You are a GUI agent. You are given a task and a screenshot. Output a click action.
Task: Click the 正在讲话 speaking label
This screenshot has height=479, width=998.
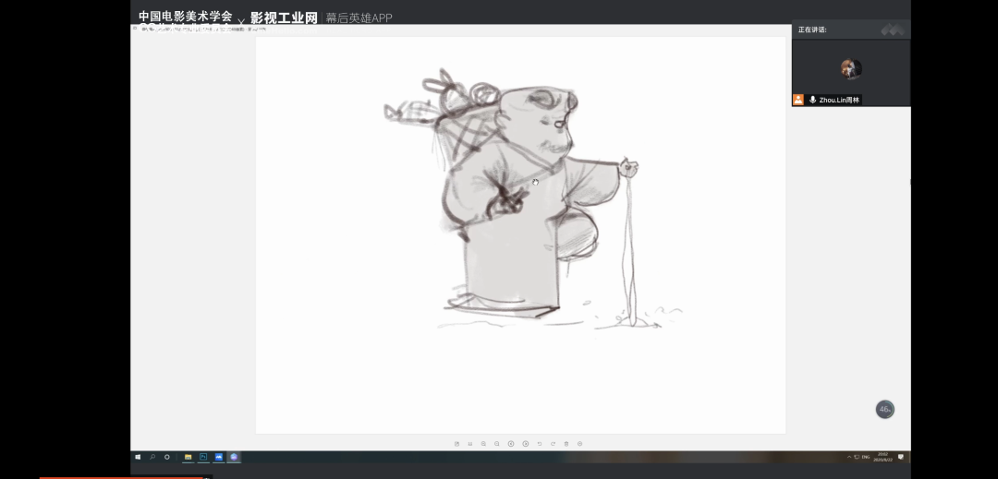click(x=812, y=30)
